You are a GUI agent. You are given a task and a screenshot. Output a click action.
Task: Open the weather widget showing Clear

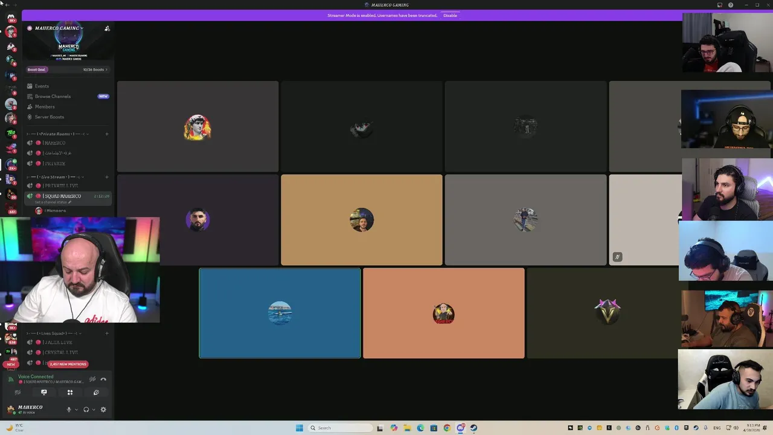(x=16, y=428)
